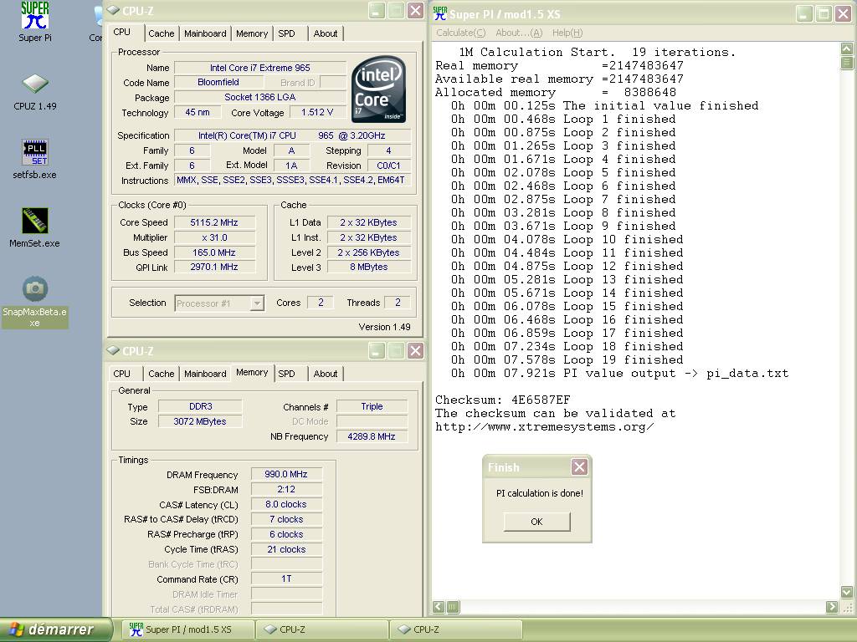Click processor name Intel Core i7 Extreme 965
The image size is (857, 642).
click(260, 68)
